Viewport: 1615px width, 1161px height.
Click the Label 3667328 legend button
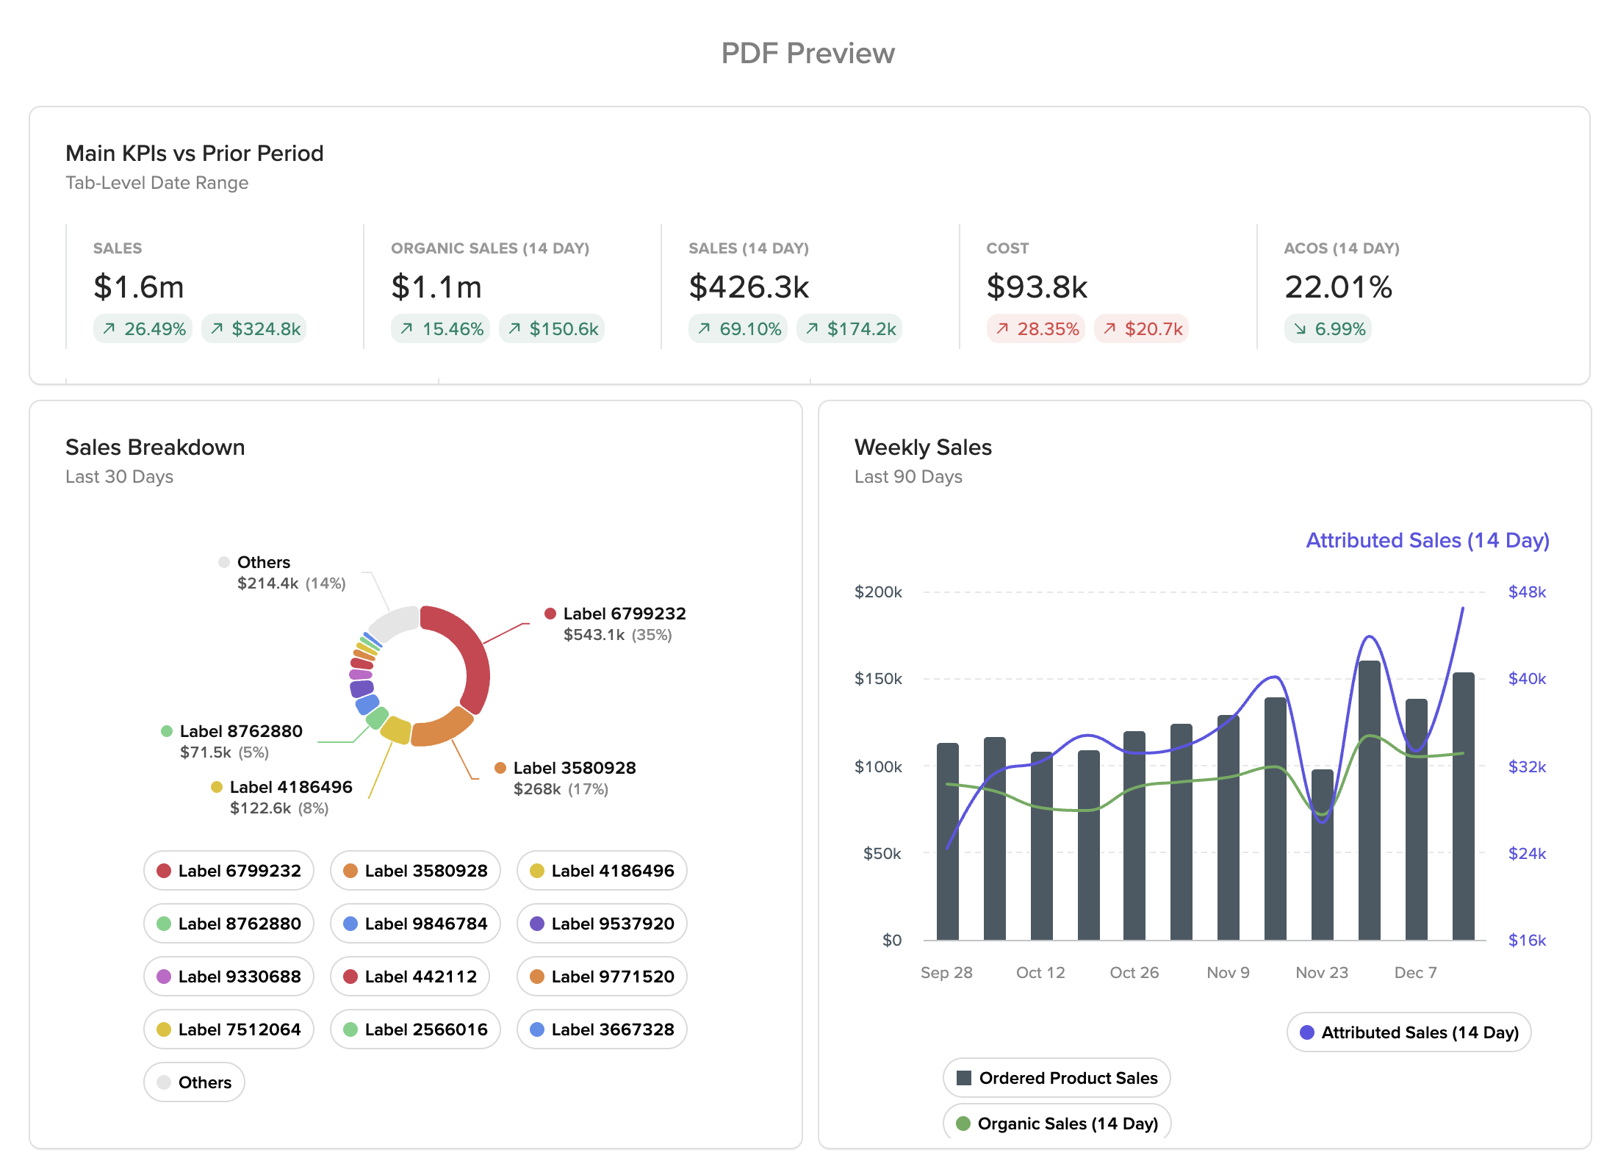point(601,1029)
